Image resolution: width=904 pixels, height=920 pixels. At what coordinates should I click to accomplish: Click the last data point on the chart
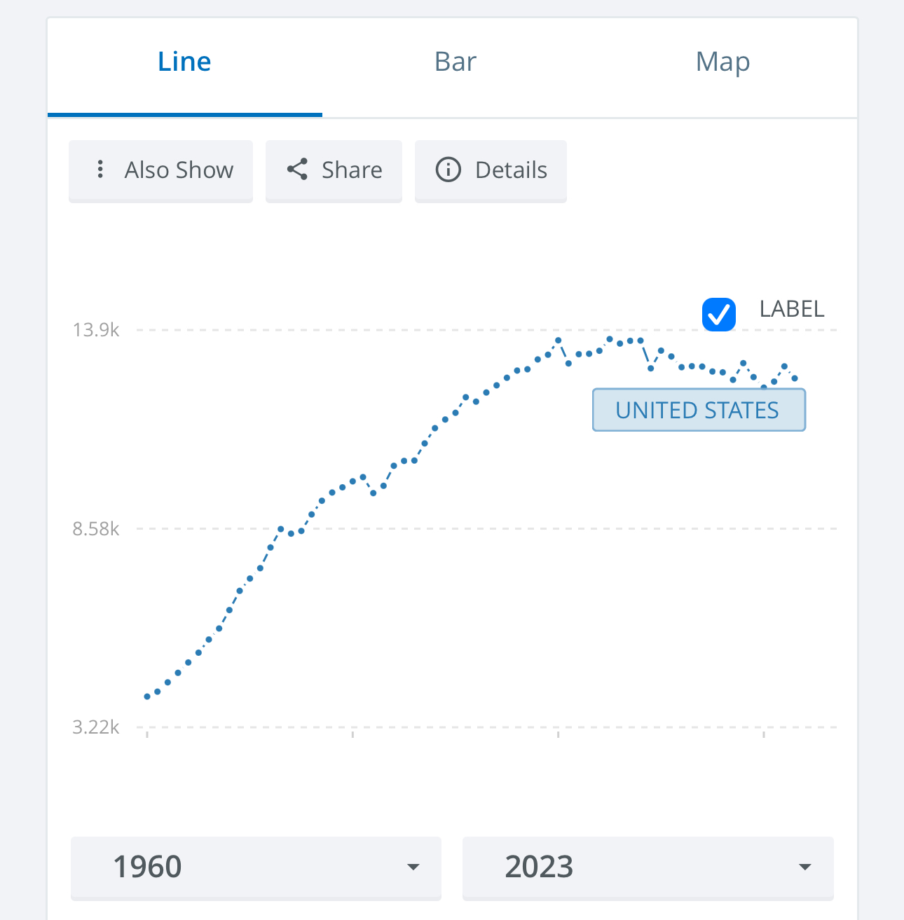(795, 378)
